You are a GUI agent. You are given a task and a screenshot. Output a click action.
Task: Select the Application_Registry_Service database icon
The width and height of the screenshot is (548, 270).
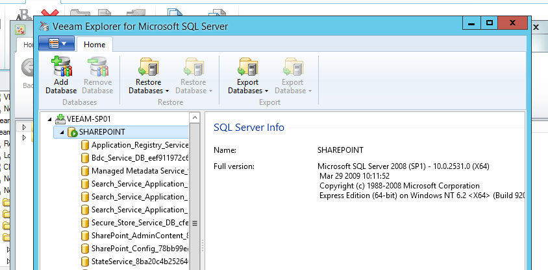[84, 145]
